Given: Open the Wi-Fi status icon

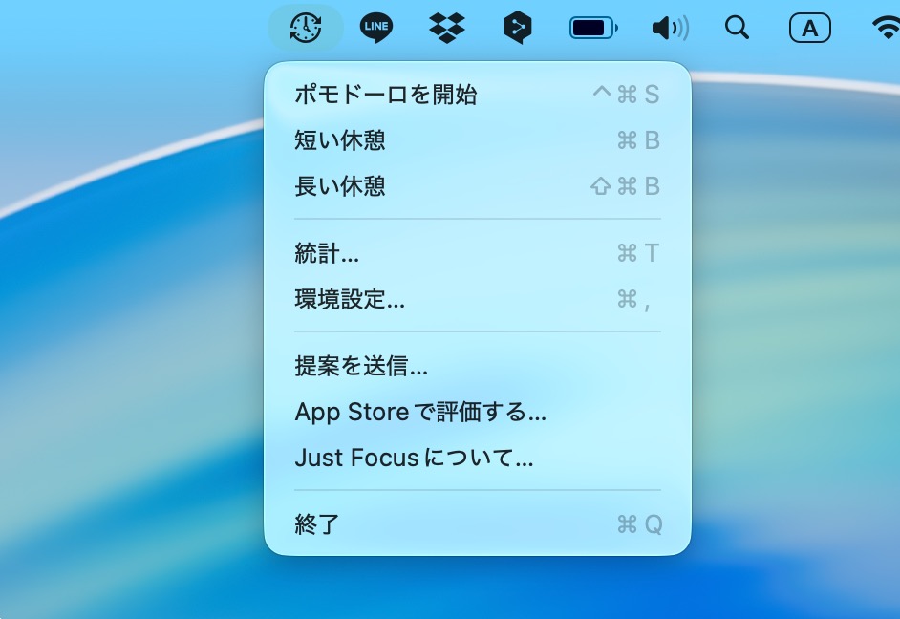Looking at the screenshot, I should (x=886, y=28).
